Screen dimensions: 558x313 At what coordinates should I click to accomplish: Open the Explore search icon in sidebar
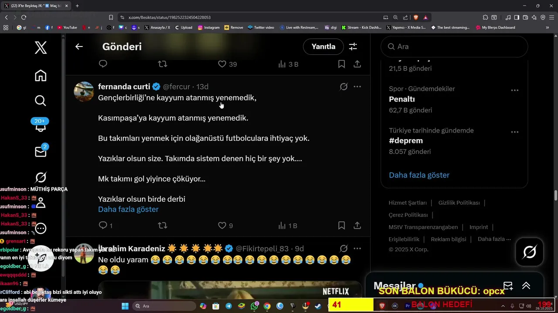[41, 101]
